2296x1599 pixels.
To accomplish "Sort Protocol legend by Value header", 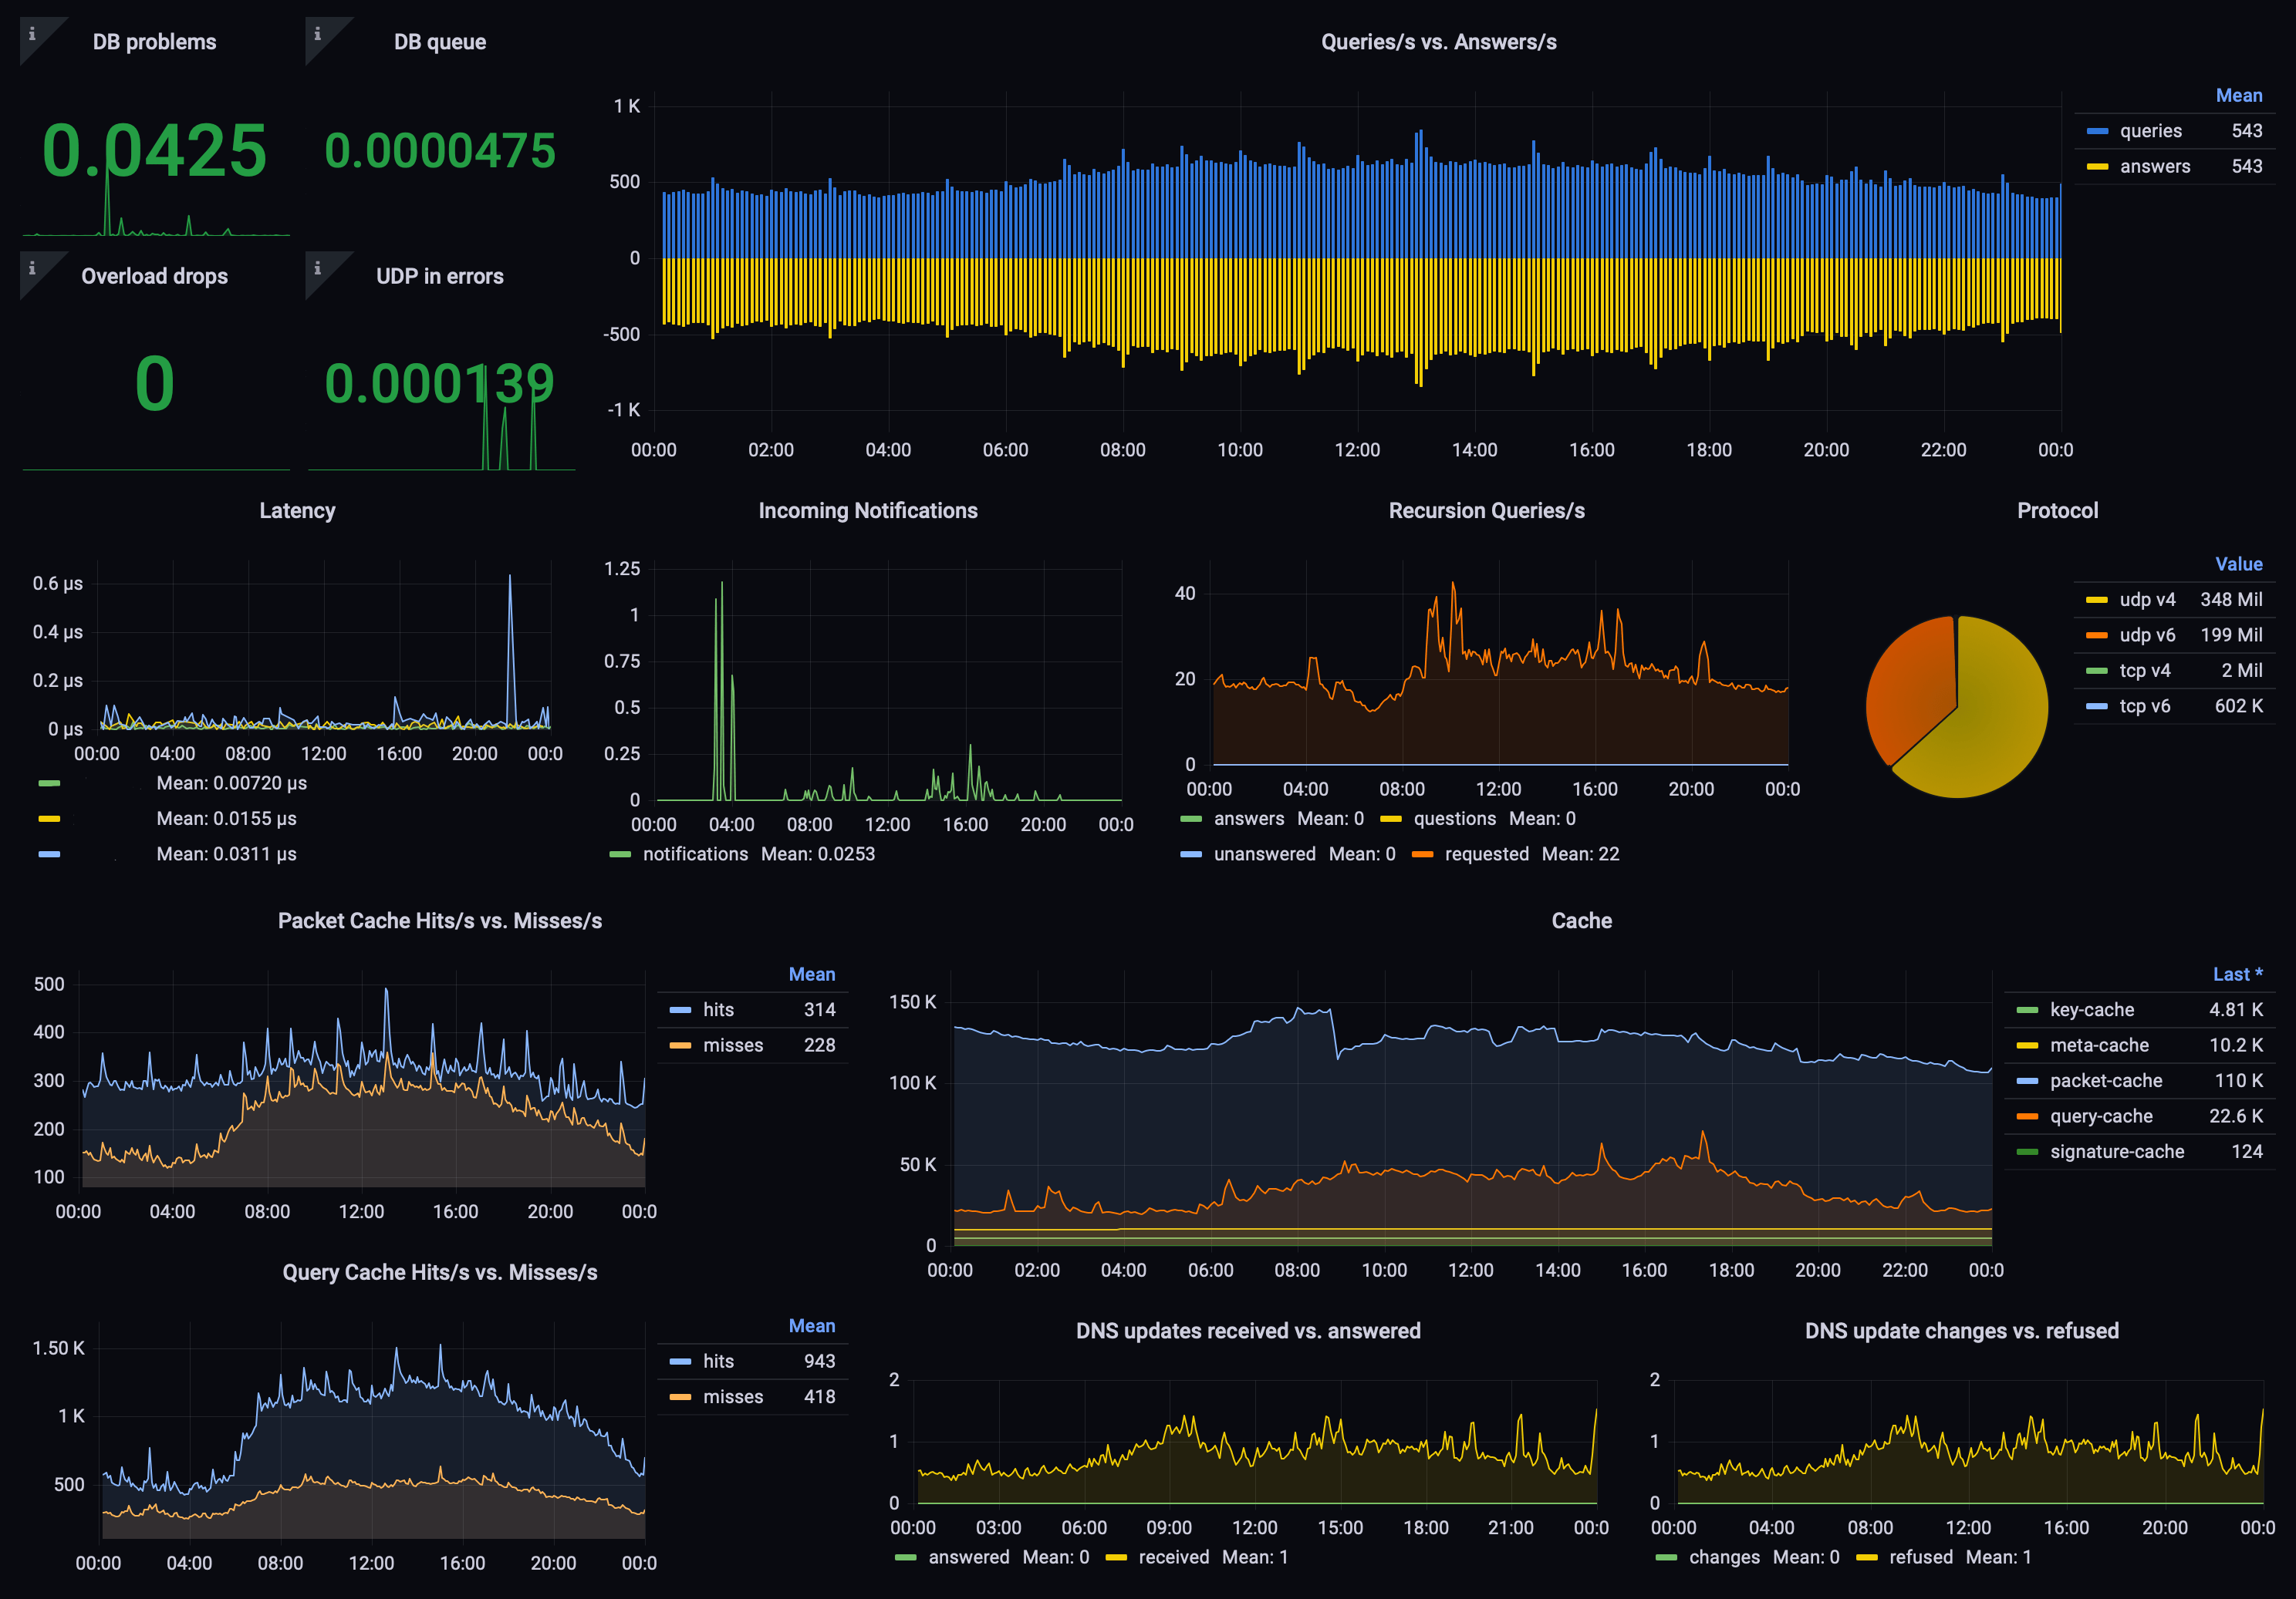I will pyautogui.click(x=2238, y=564).
